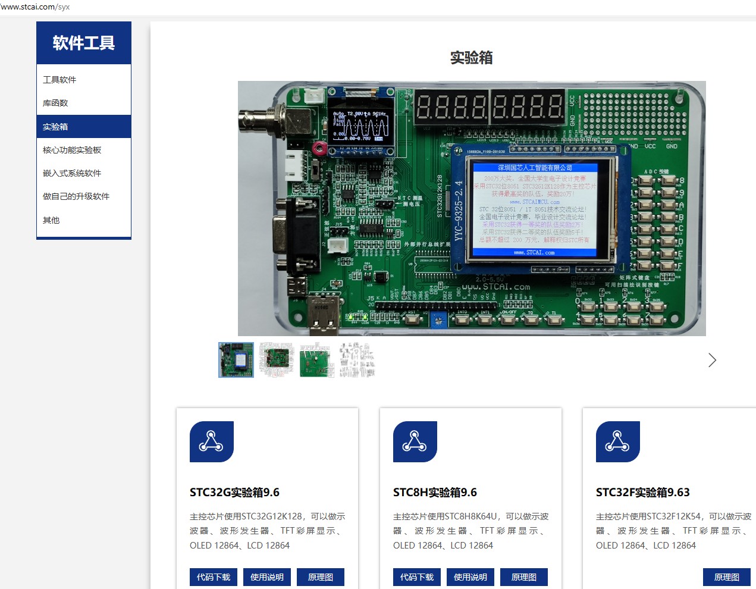Open 原理图 for STC32F实验箱9.63
The image size is (756, 589).
(727, 577)
